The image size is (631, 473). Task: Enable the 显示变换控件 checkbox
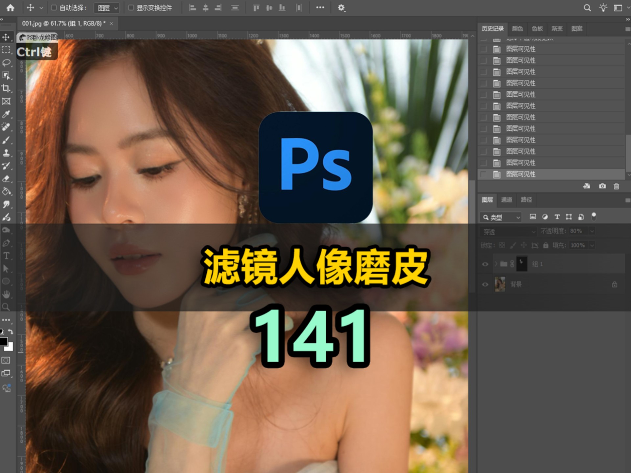pyautogui.click(x=131, y=7)
